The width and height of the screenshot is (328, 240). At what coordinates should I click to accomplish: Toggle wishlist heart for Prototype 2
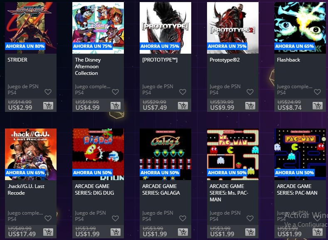coord(250,92)
